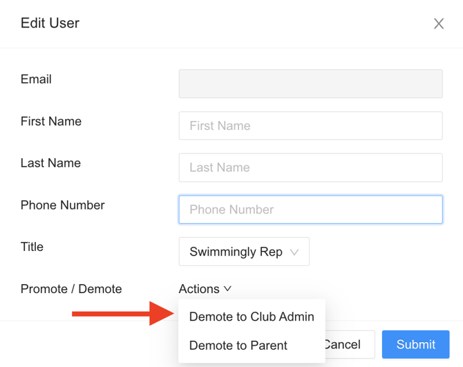463x367 pixels.
Task: Click the disabled Email field
Action: [x=310, y=84]
